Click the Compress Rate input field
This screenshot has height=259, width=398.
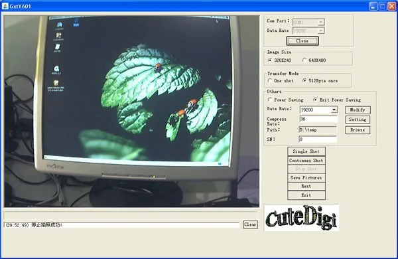pyautogui.click(x=318, y=119)
